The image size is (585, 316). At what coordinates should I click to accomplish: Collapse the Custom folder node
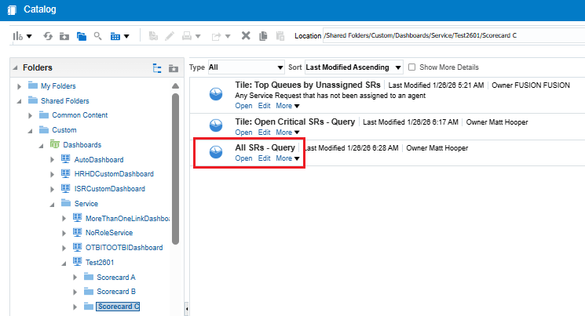[30, 131]
